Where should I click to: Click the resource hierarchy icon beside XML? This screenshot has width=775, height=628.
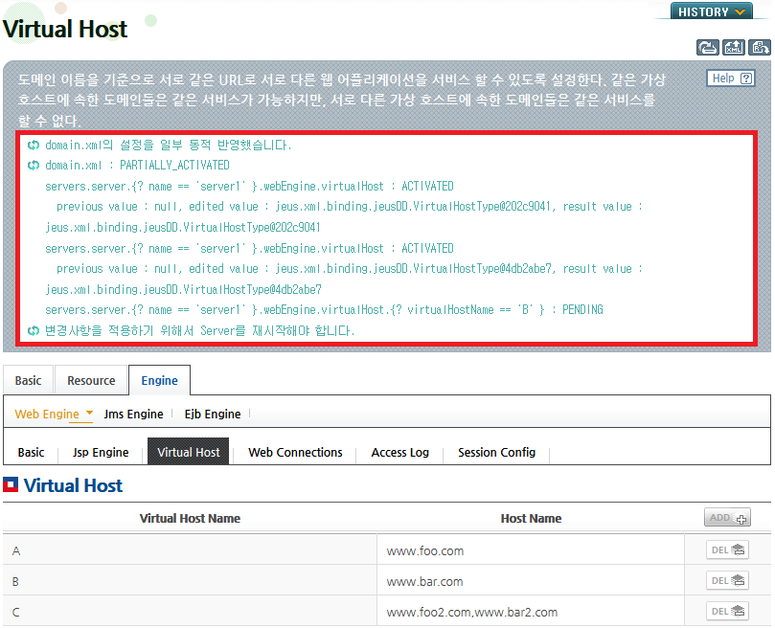759,48
